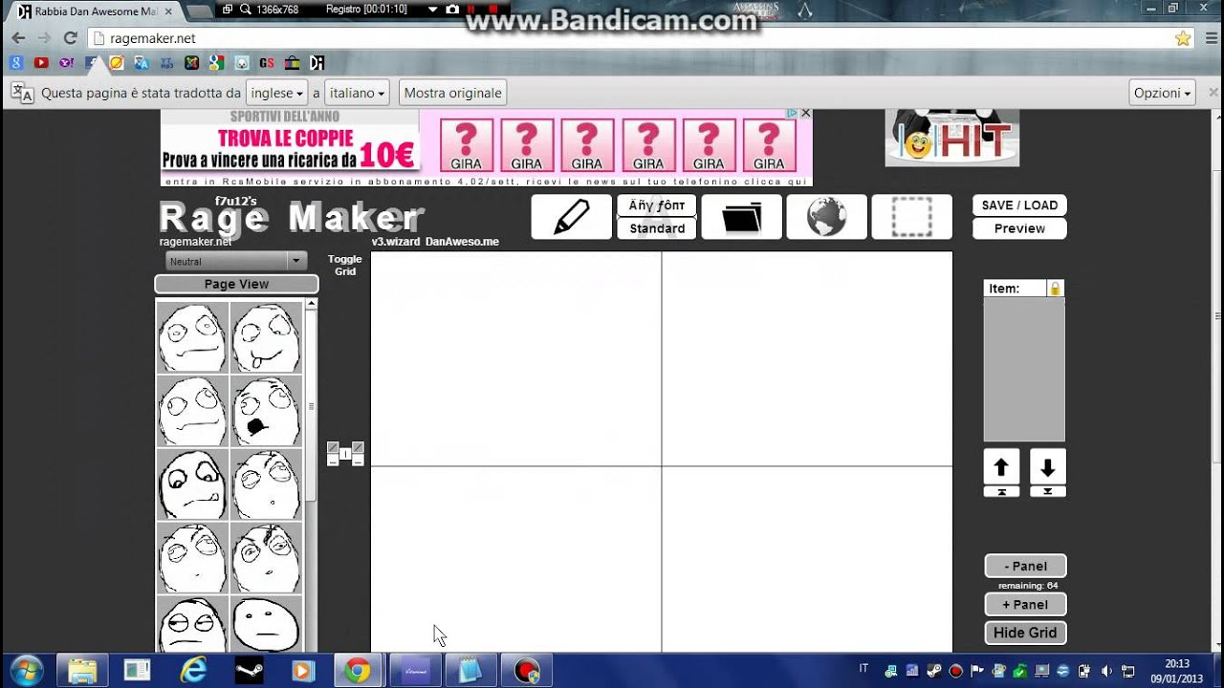Reload the ragemaker page
1224x688 pixels.
[x=70, y=38]
